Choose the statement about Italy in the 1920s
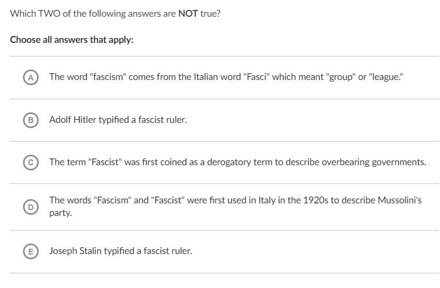 pos(235,200)
